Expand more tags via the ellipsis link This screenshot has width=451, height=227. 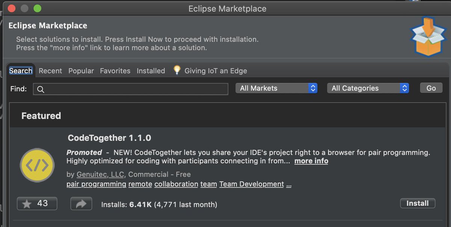point(289,185)
